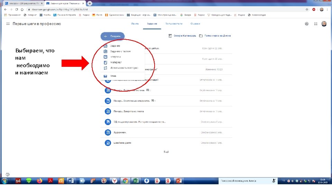
Task: Switch to the Лента tab
Action: [135, 24]
